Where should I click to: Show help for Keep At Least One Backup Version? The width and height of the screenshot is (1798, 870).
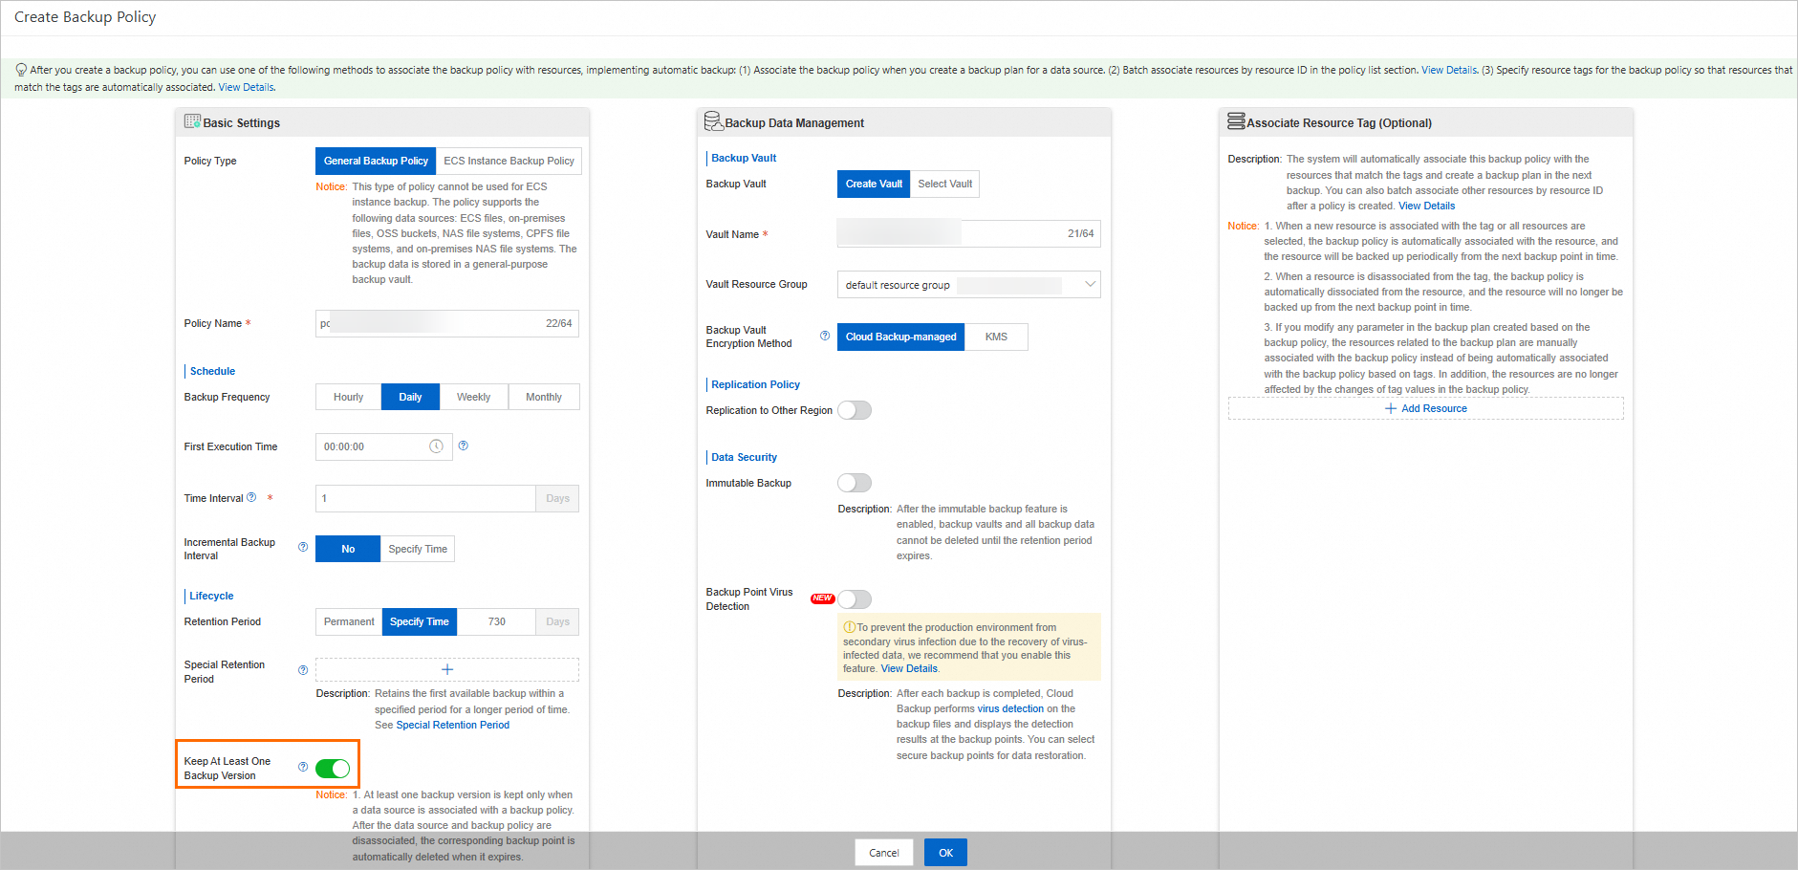(303, 767)
